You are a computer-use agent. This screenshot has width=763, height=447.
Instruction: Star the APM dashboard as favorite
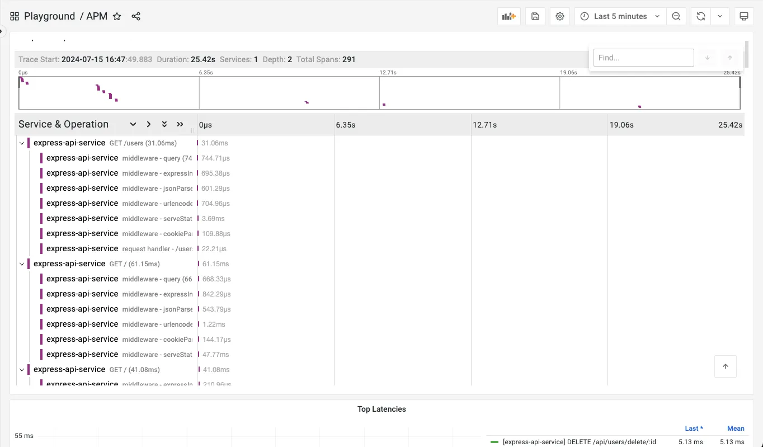coord(117,16)
